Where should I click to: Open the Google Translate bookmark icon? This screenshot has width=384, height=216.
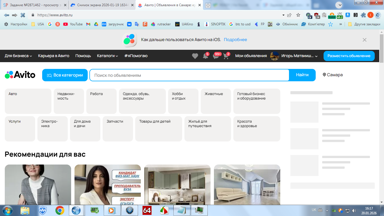[137, 24]
